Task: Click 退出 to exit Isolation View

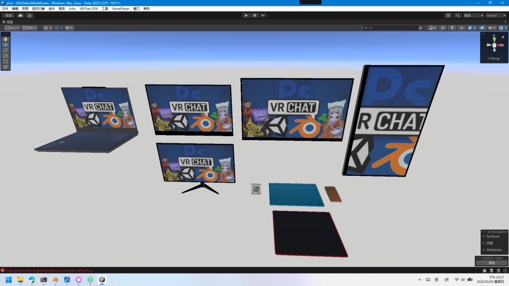Action: [492, 263]
